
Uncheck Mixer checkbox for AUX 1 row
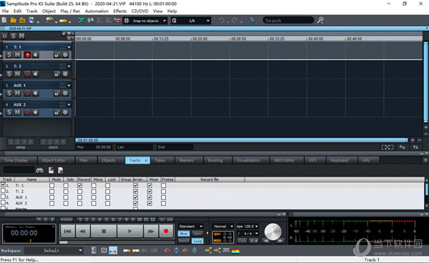(x=149, y=197)
